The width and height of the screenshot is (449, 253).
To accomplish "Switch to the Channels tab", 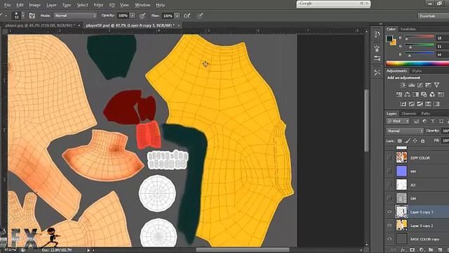I will coord(408,114).
